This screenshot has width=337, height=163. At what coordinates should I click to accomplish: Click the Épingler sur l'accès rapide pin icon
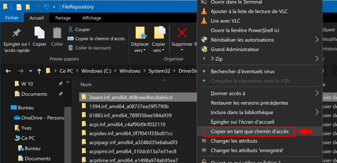tap(16, 33)
